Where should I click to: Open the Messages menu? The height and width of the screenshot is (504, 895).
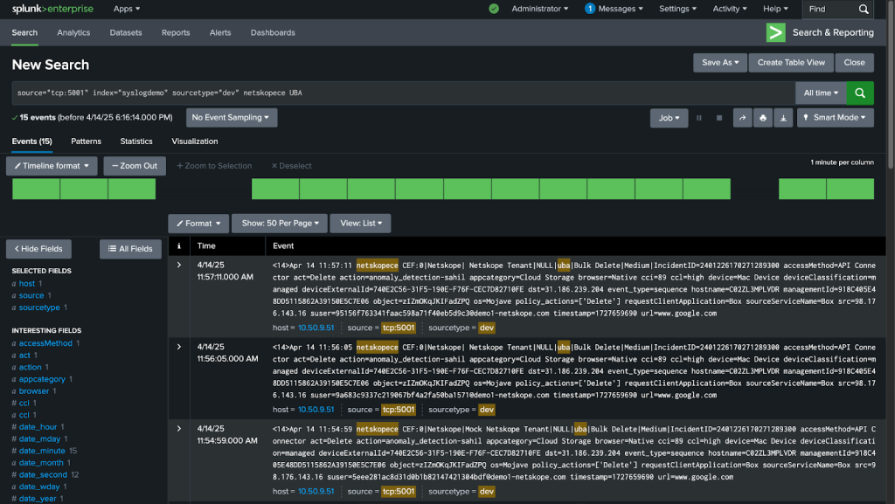click(620, 9)
